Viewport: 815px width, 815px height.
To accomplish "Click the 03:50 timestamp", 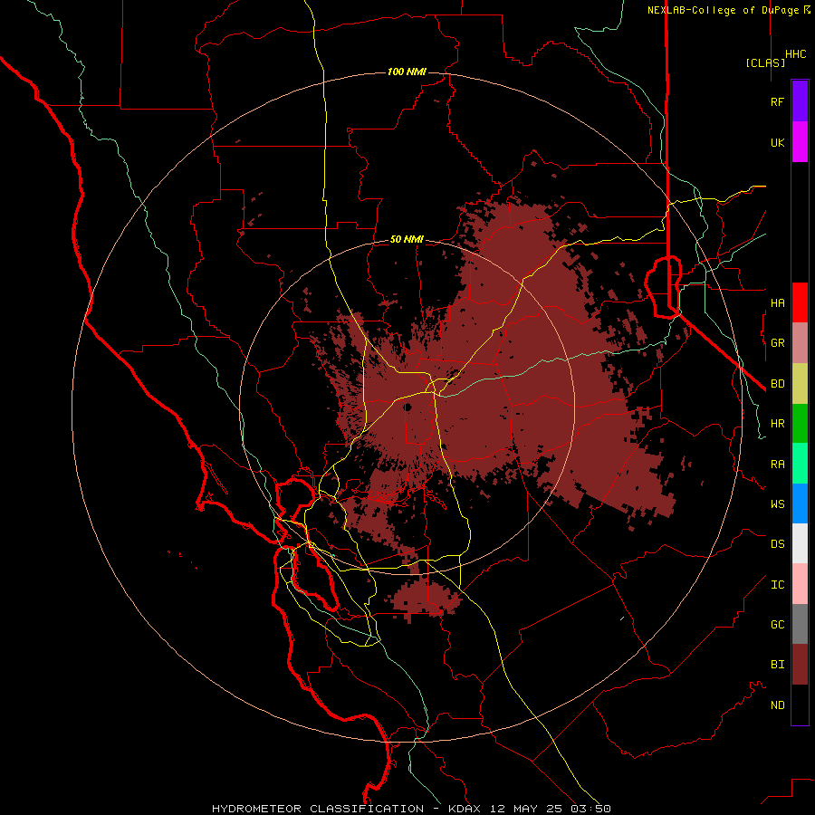I will (590, 809).
